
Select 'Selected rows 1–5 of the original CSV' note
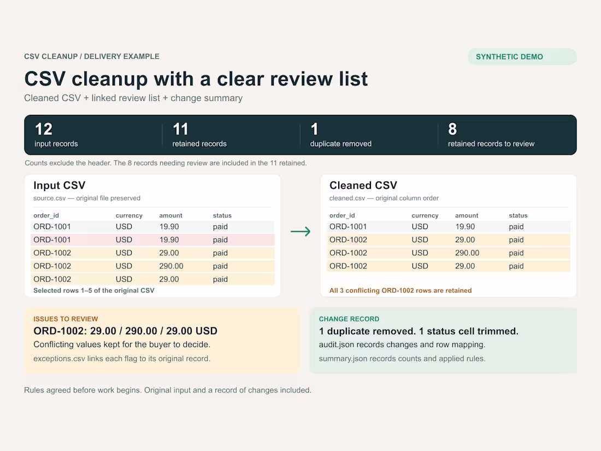point(94,290)
